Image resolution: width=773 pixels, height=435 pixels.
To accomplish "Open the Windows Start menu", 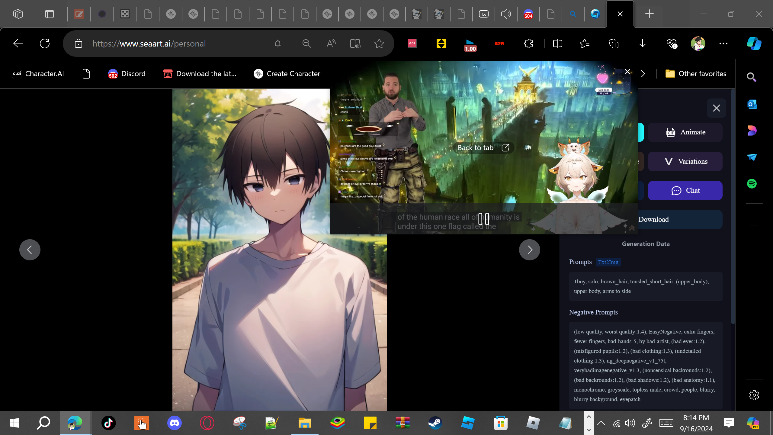I will click(x=14, y=423).
